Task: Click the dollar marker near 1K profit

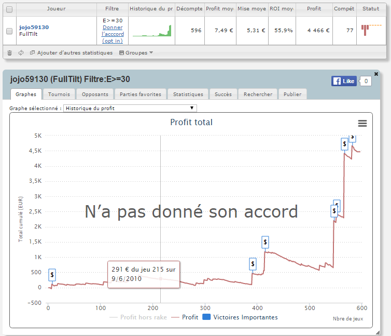Action: point(265,241)
